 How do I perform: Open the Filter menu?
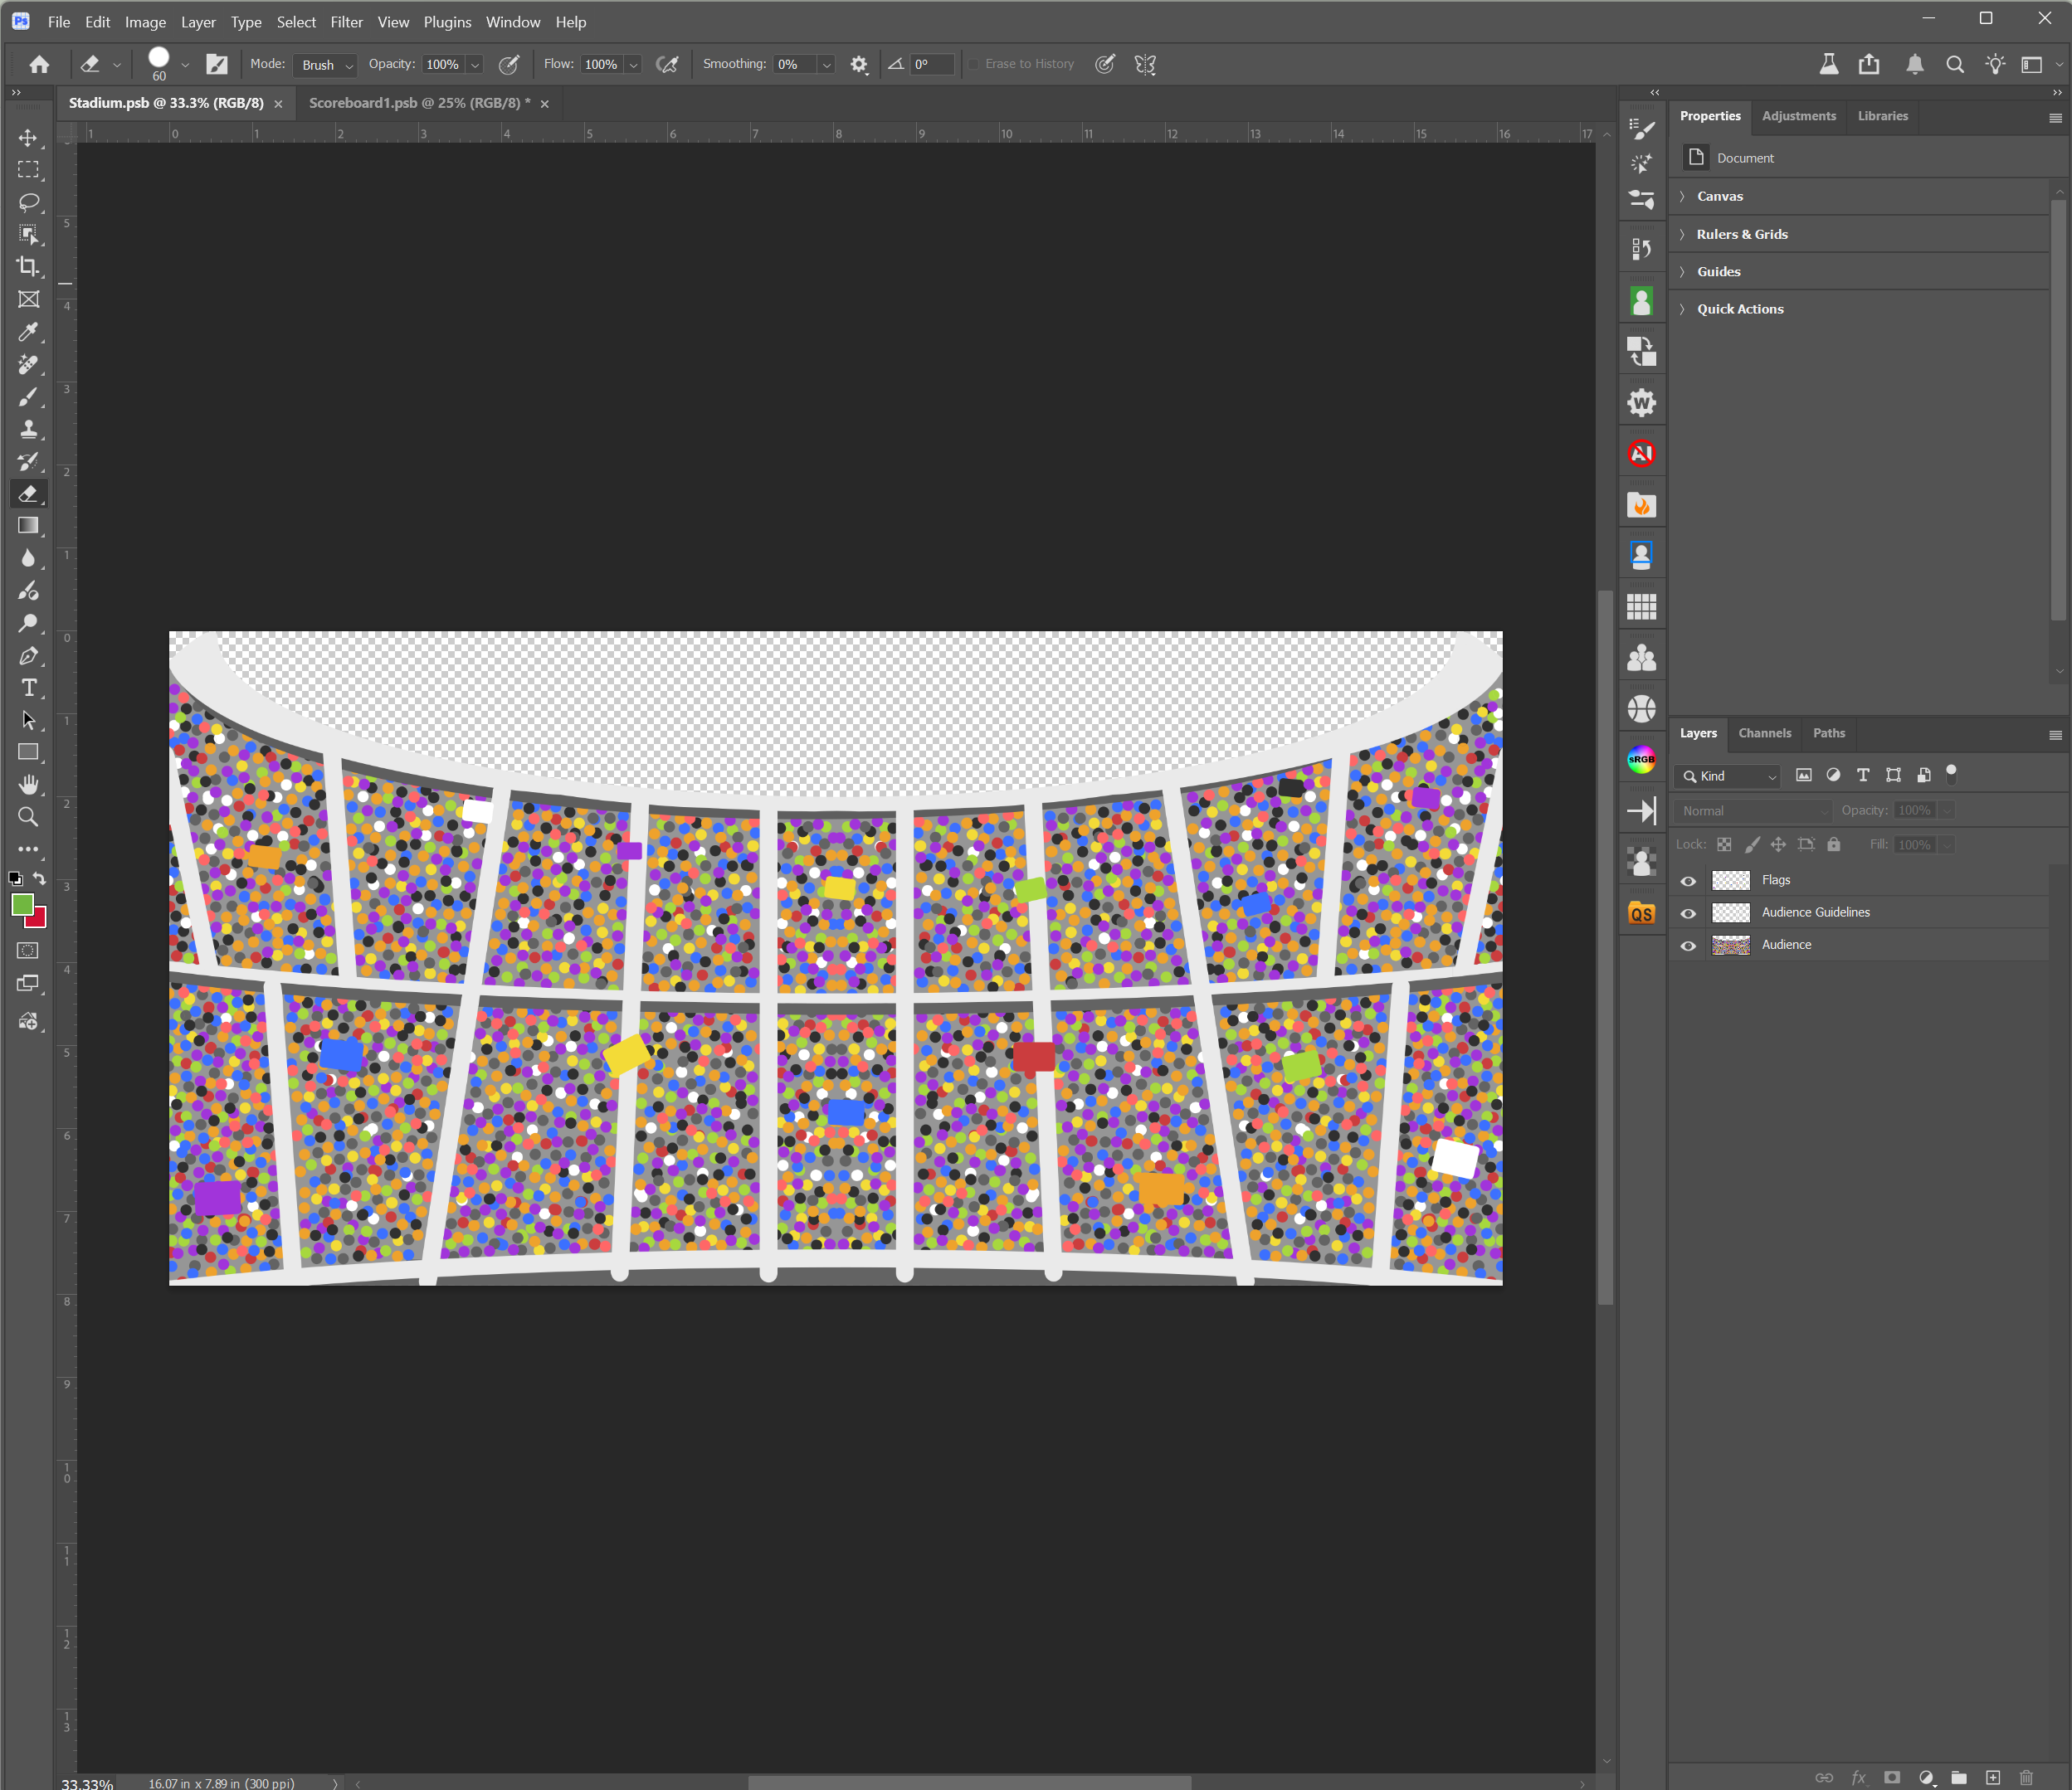click(346, 22)
